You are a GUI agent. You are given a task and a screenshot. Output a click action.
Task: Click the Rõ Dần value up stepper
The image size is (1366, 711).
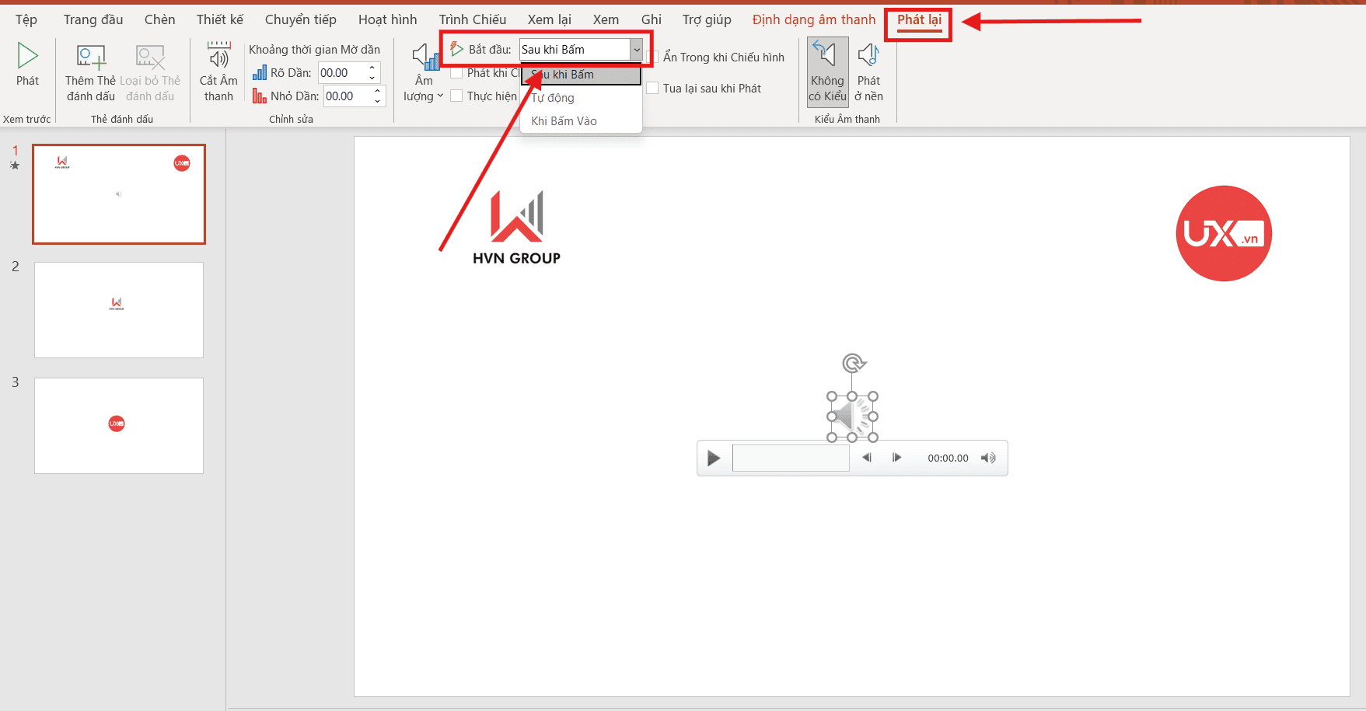click(372, 68)
